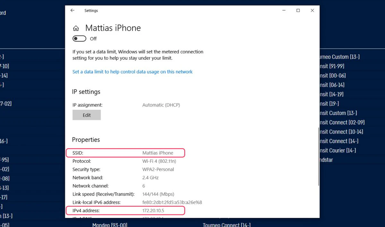
Task: Select the SSID value 'Mattias iPhone'
Action: point(158,153)
